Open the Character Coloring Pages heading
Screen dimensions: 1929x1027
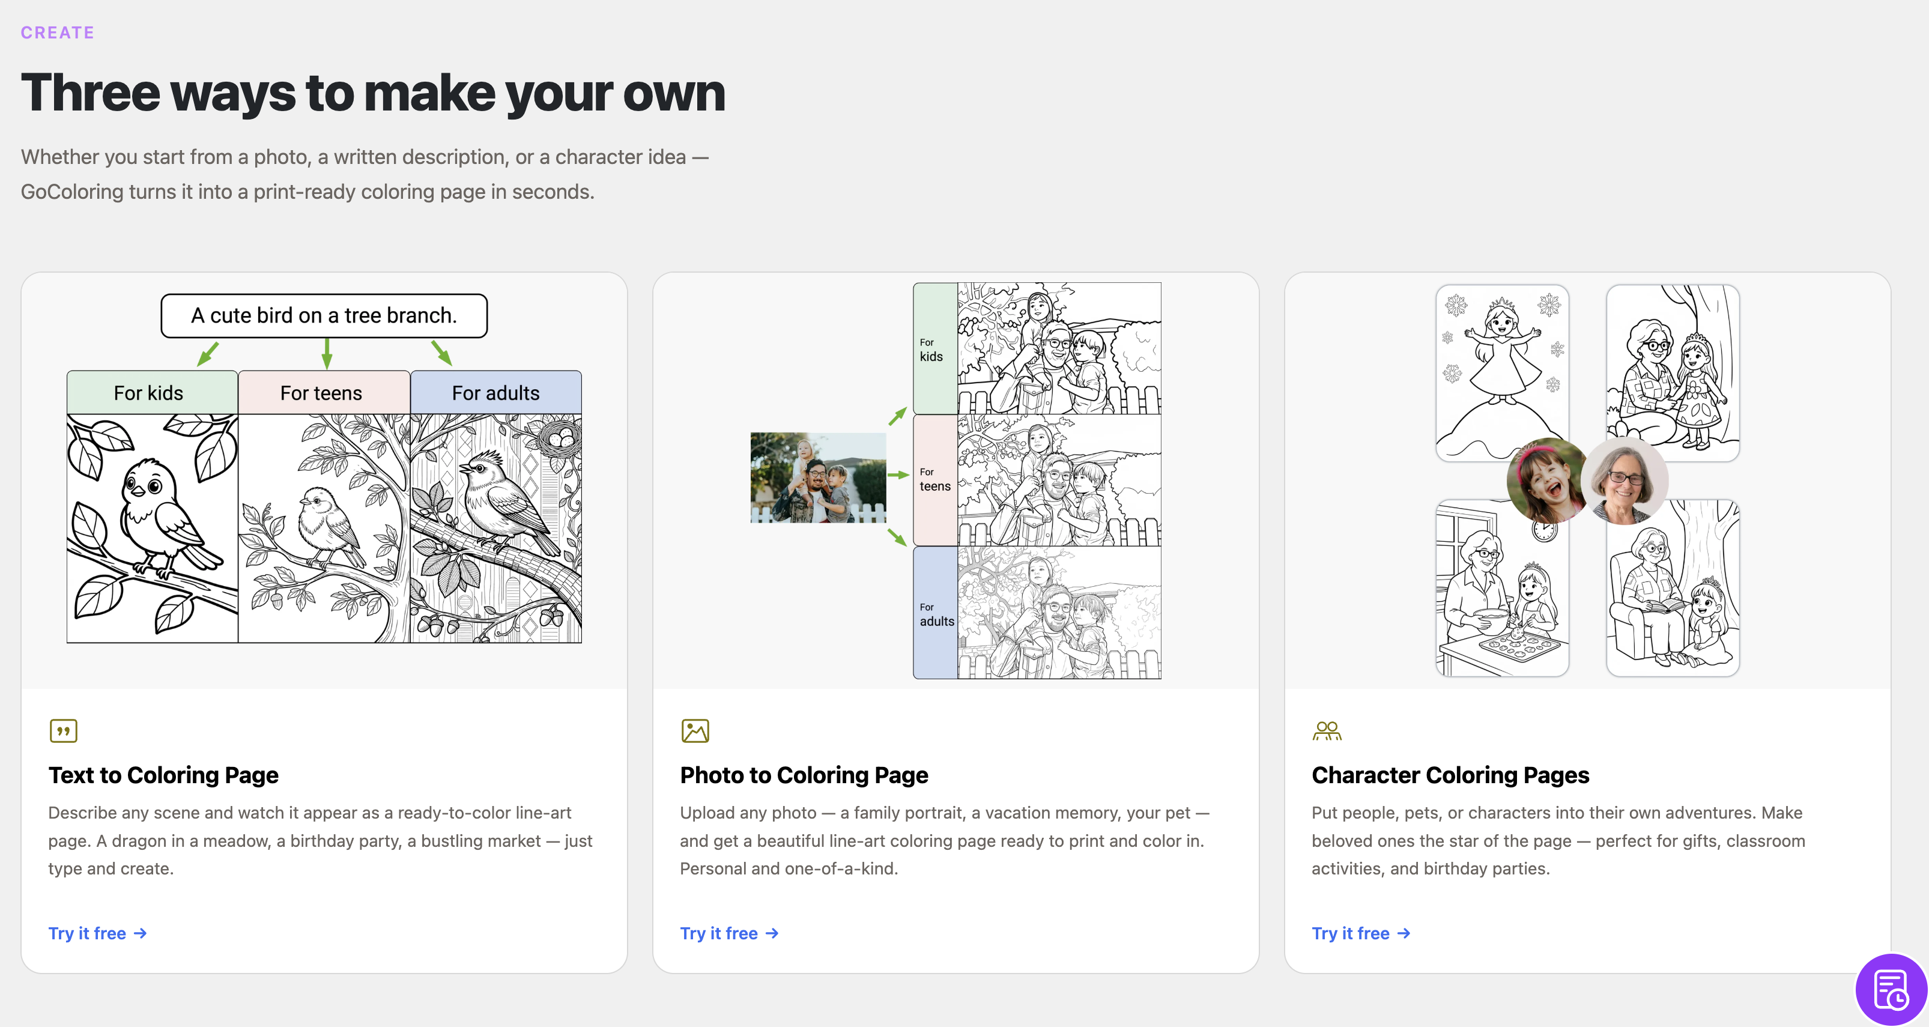click(1450, 775)
